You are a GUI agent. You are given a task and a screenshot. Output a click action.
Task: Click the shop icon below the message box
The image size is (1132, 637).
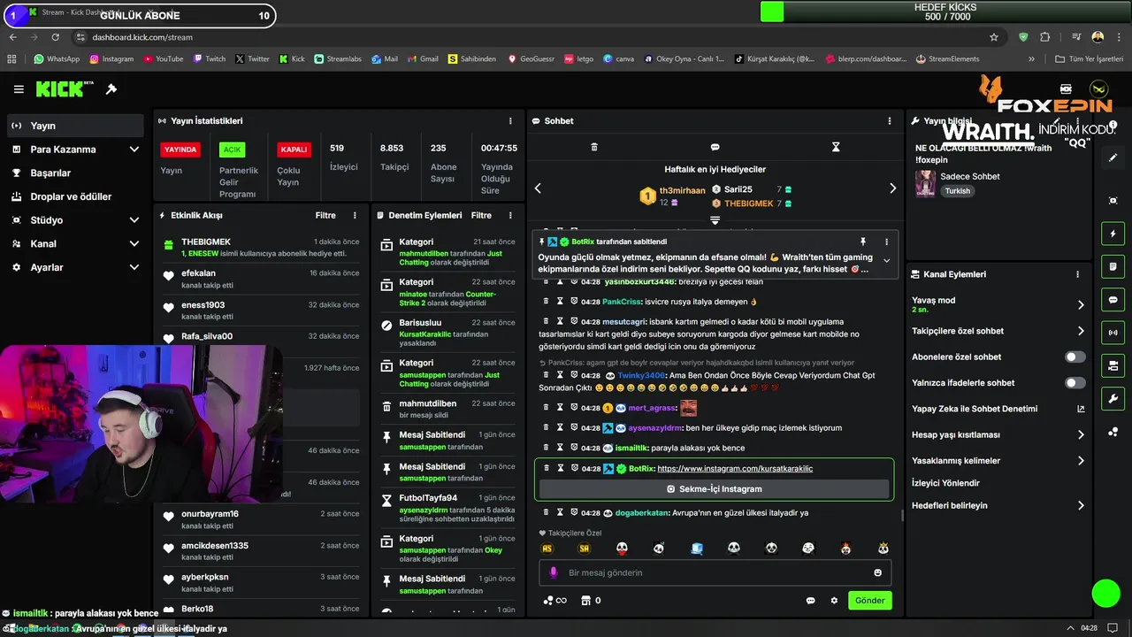pyautogui.click(x=585, y=601)
